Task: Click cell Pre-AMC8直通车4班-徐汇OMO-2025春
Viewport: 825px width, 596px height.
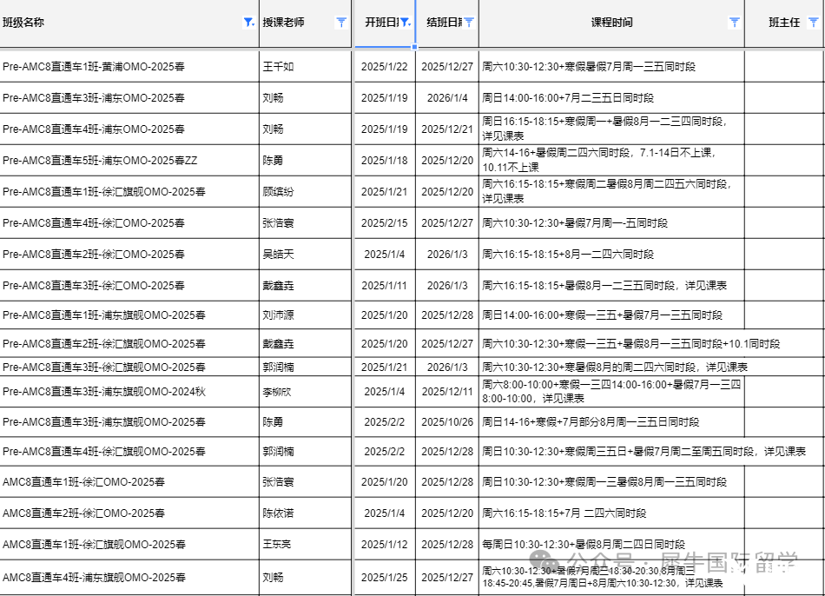Action: coord(129,223)
